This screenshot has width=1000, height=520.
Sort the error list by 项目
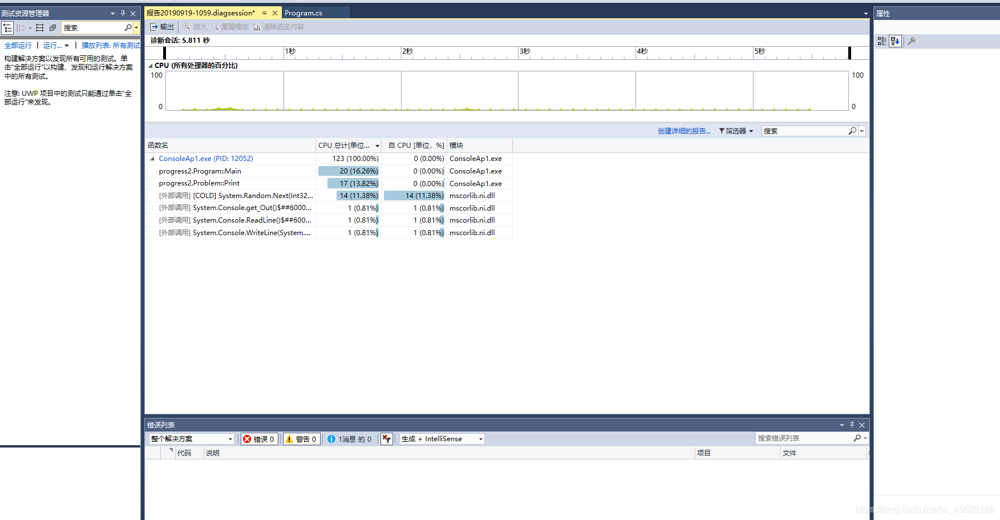click(738, 453)
